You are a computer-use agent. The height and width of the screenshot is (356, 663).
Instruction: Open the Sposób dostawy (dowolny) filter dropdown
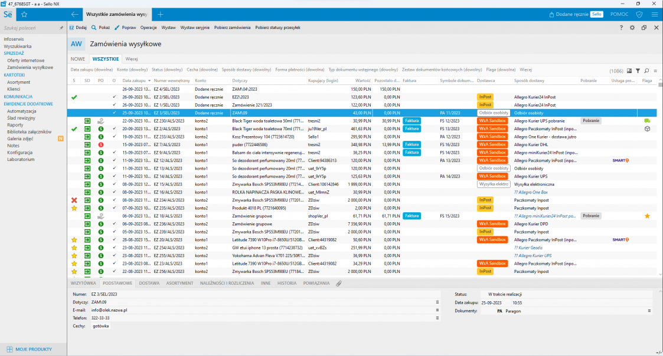(246, 70)
